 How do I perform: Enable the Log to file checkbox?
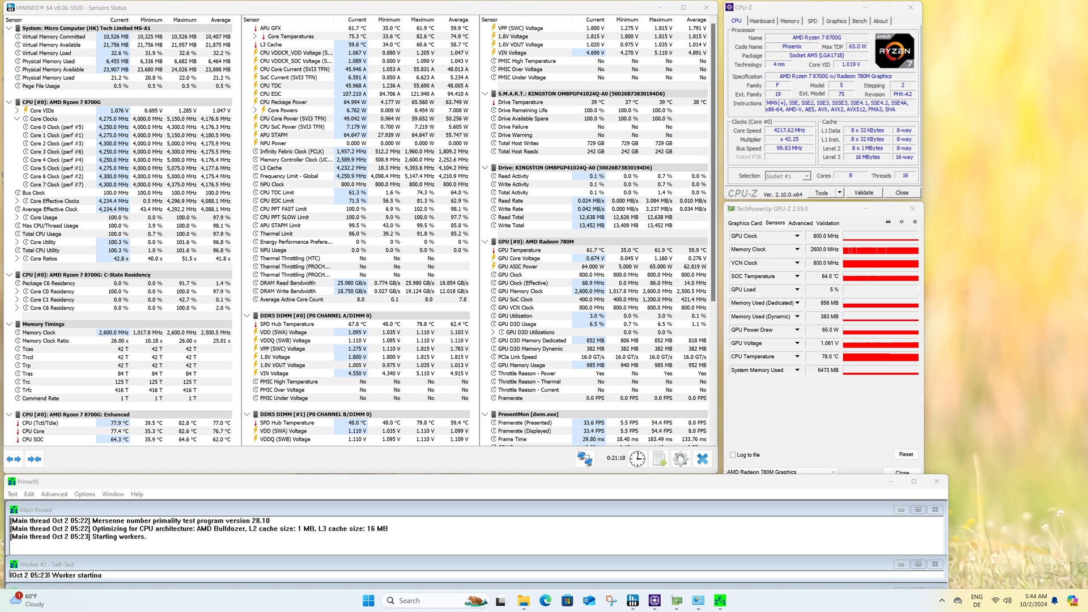733,454
